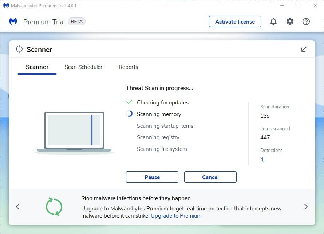Click the green refresh arrows icon
The image size is (324, 234).
tap(54, 207)
